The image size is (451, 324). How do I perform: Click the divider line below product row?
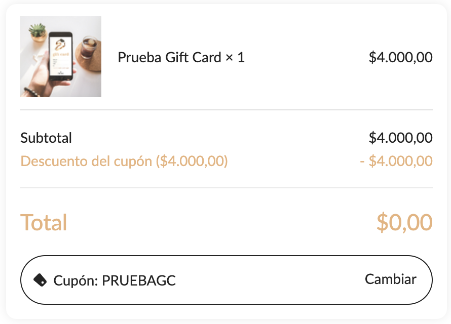coord(227,110)
